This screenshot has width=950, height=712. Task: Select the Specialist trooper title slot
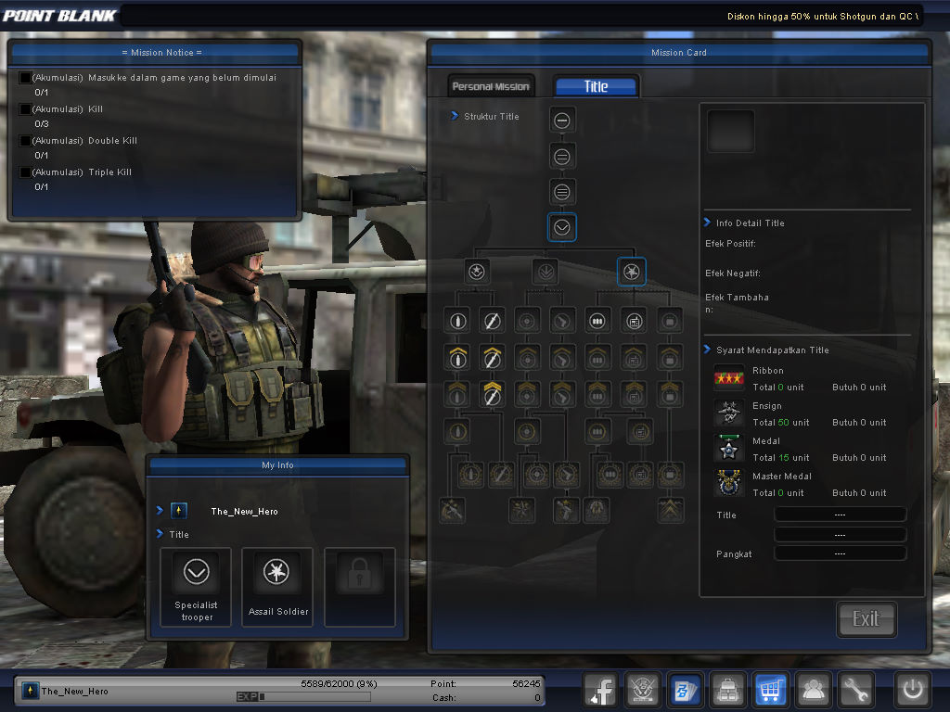click(196, 587)
